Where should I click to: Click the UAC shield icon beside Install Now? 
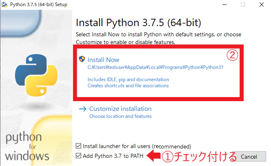[82, 59]
